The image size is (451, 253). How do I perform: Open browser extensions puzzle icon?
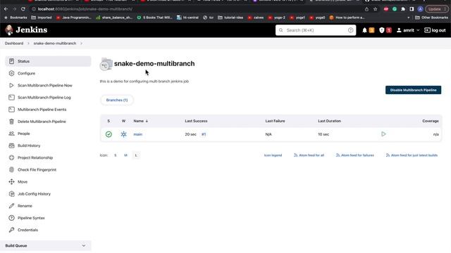pos(403,9)
